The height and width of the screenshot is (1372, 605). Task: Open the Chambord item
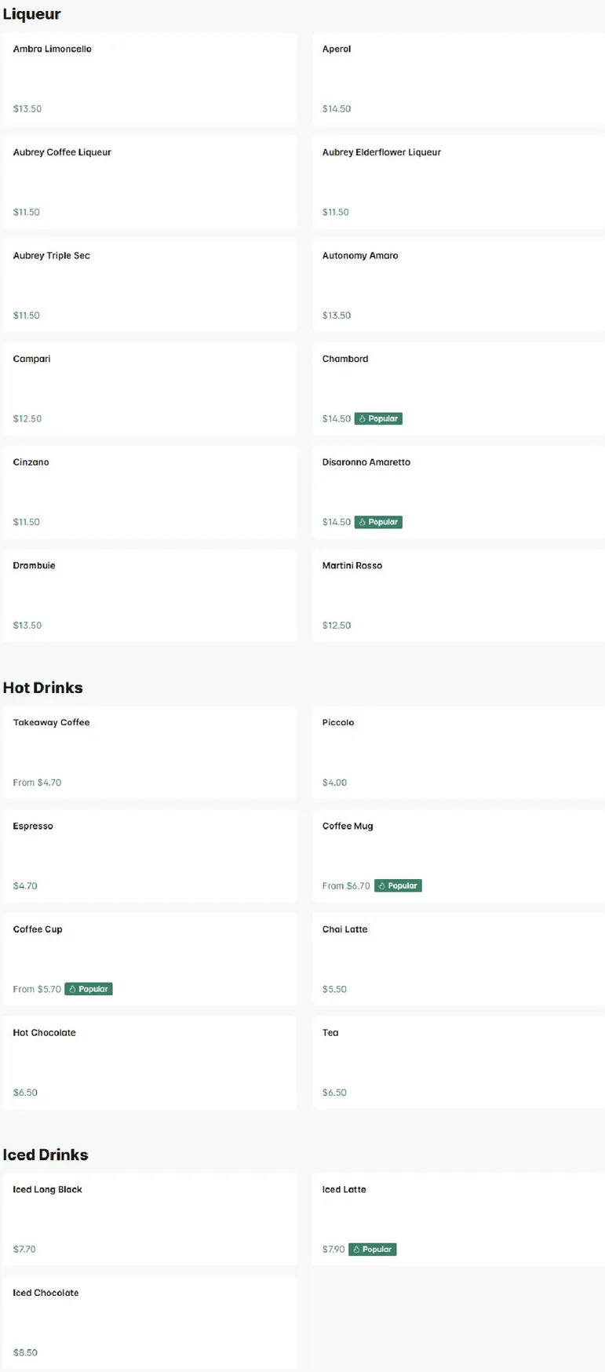pyautogui.click(x=458, y=389)
